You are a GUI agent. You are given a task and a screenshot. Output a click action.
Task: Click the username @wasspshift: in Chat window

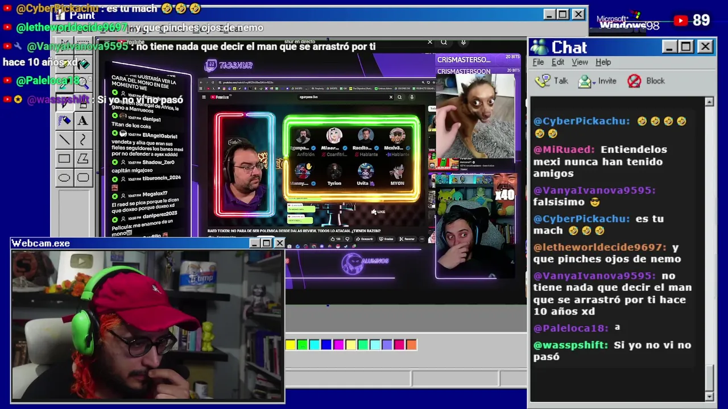pos(570,345)
